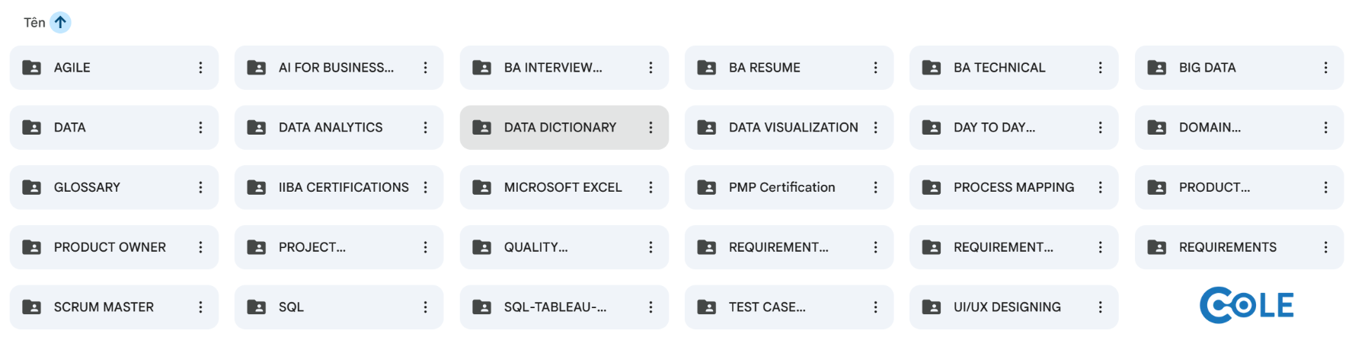1352x337 pixels.
Task: Open more options for BA RESUME folder
Action: click(x=875, y=68)
